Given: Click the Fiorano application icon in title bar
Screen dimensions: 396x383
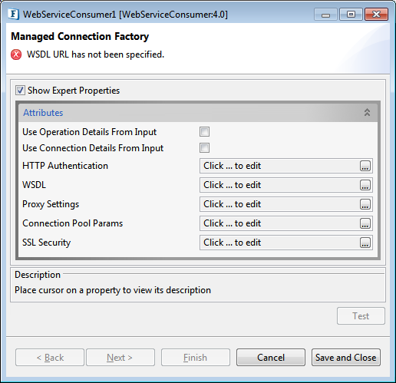Looking at the screenshot, I should pyautogui.click(x=14, y=14).
